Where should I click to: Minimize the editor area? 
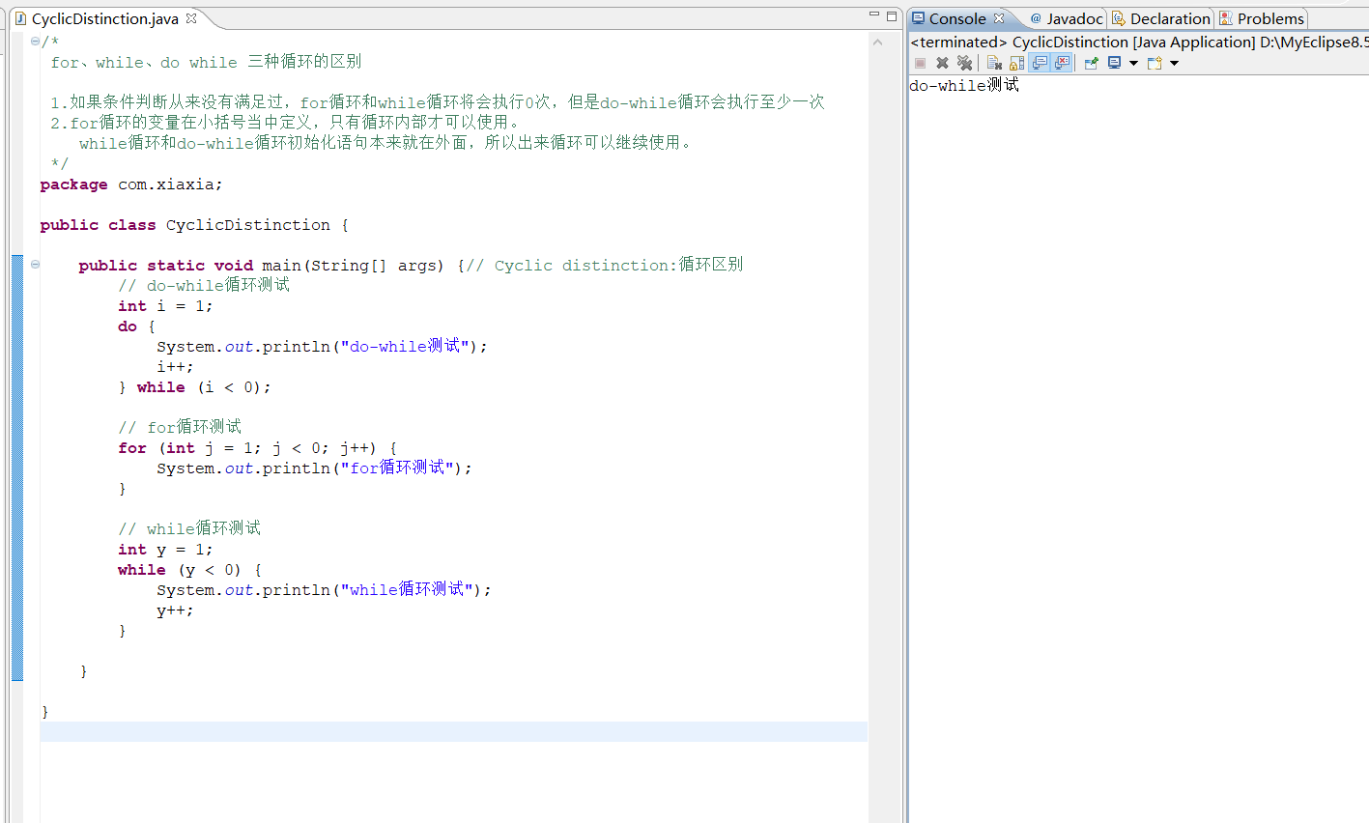coord(874,14)
